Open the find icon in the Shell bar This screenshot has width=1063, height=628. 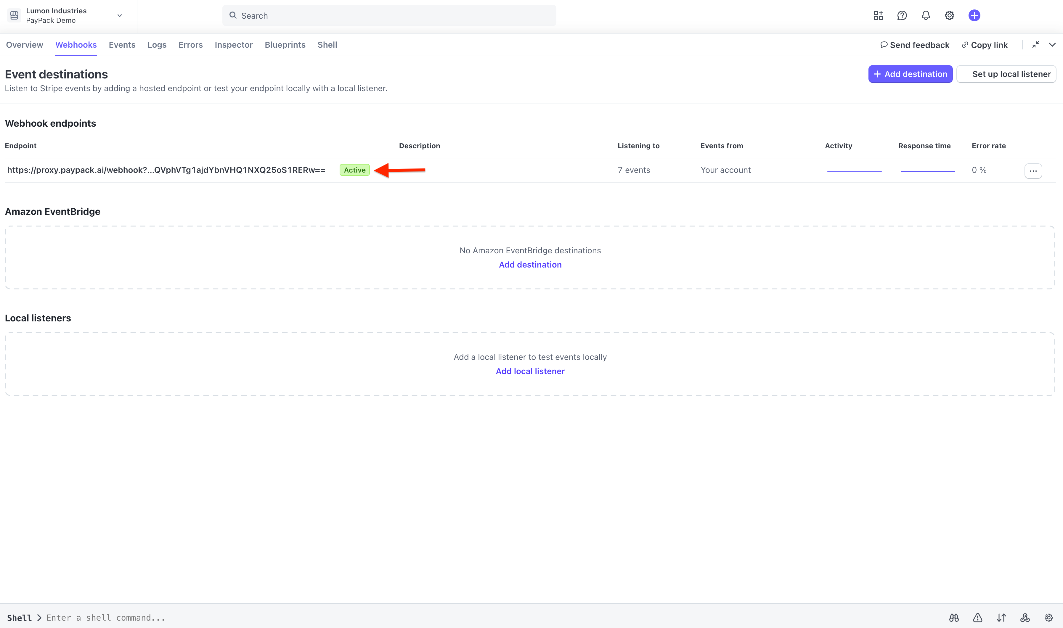[955, 617]
